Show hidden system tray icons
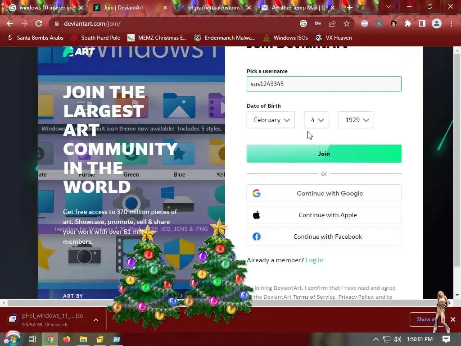 click(x=376, y=339)
